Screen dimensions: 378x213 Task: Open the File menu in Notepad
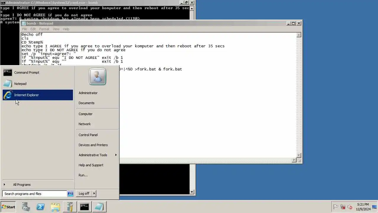[25, 29]
